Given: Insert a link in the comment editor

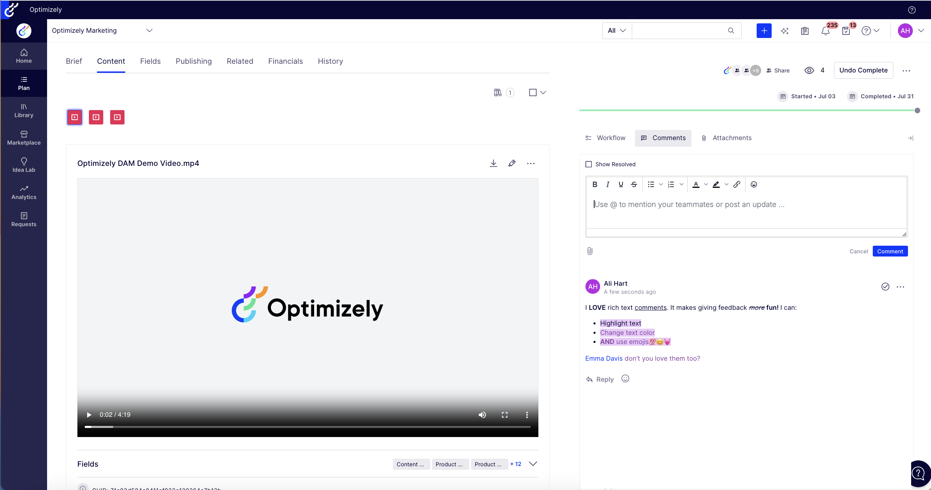Looking at the screenshot, I should pos(736,184).
